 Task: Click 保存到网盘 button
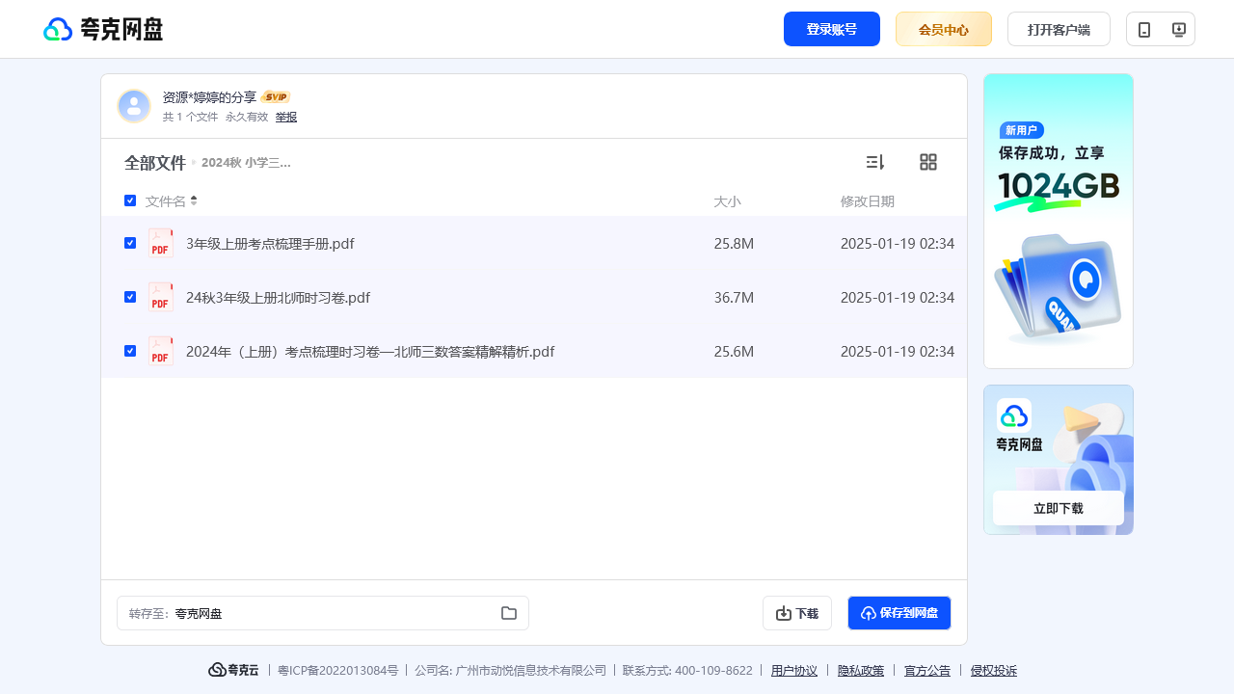pos(899,613)
